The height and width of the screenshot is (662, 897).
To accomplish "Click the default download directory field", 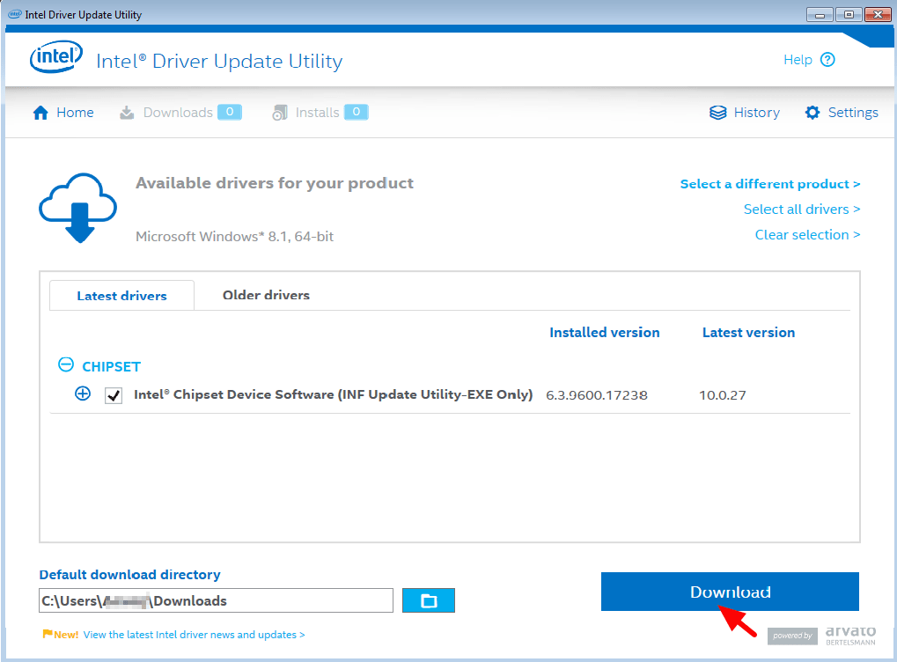I will pyautogui.click(x=217, y=600).
